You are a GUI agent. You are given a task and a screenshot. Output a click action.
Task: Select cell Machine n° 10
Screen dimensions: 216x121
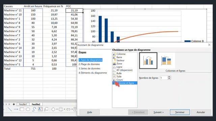tap(13, 14)
